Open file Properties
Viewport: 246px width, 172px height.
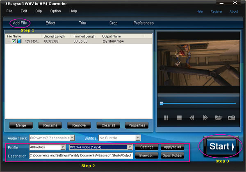[x=137, y=125]
